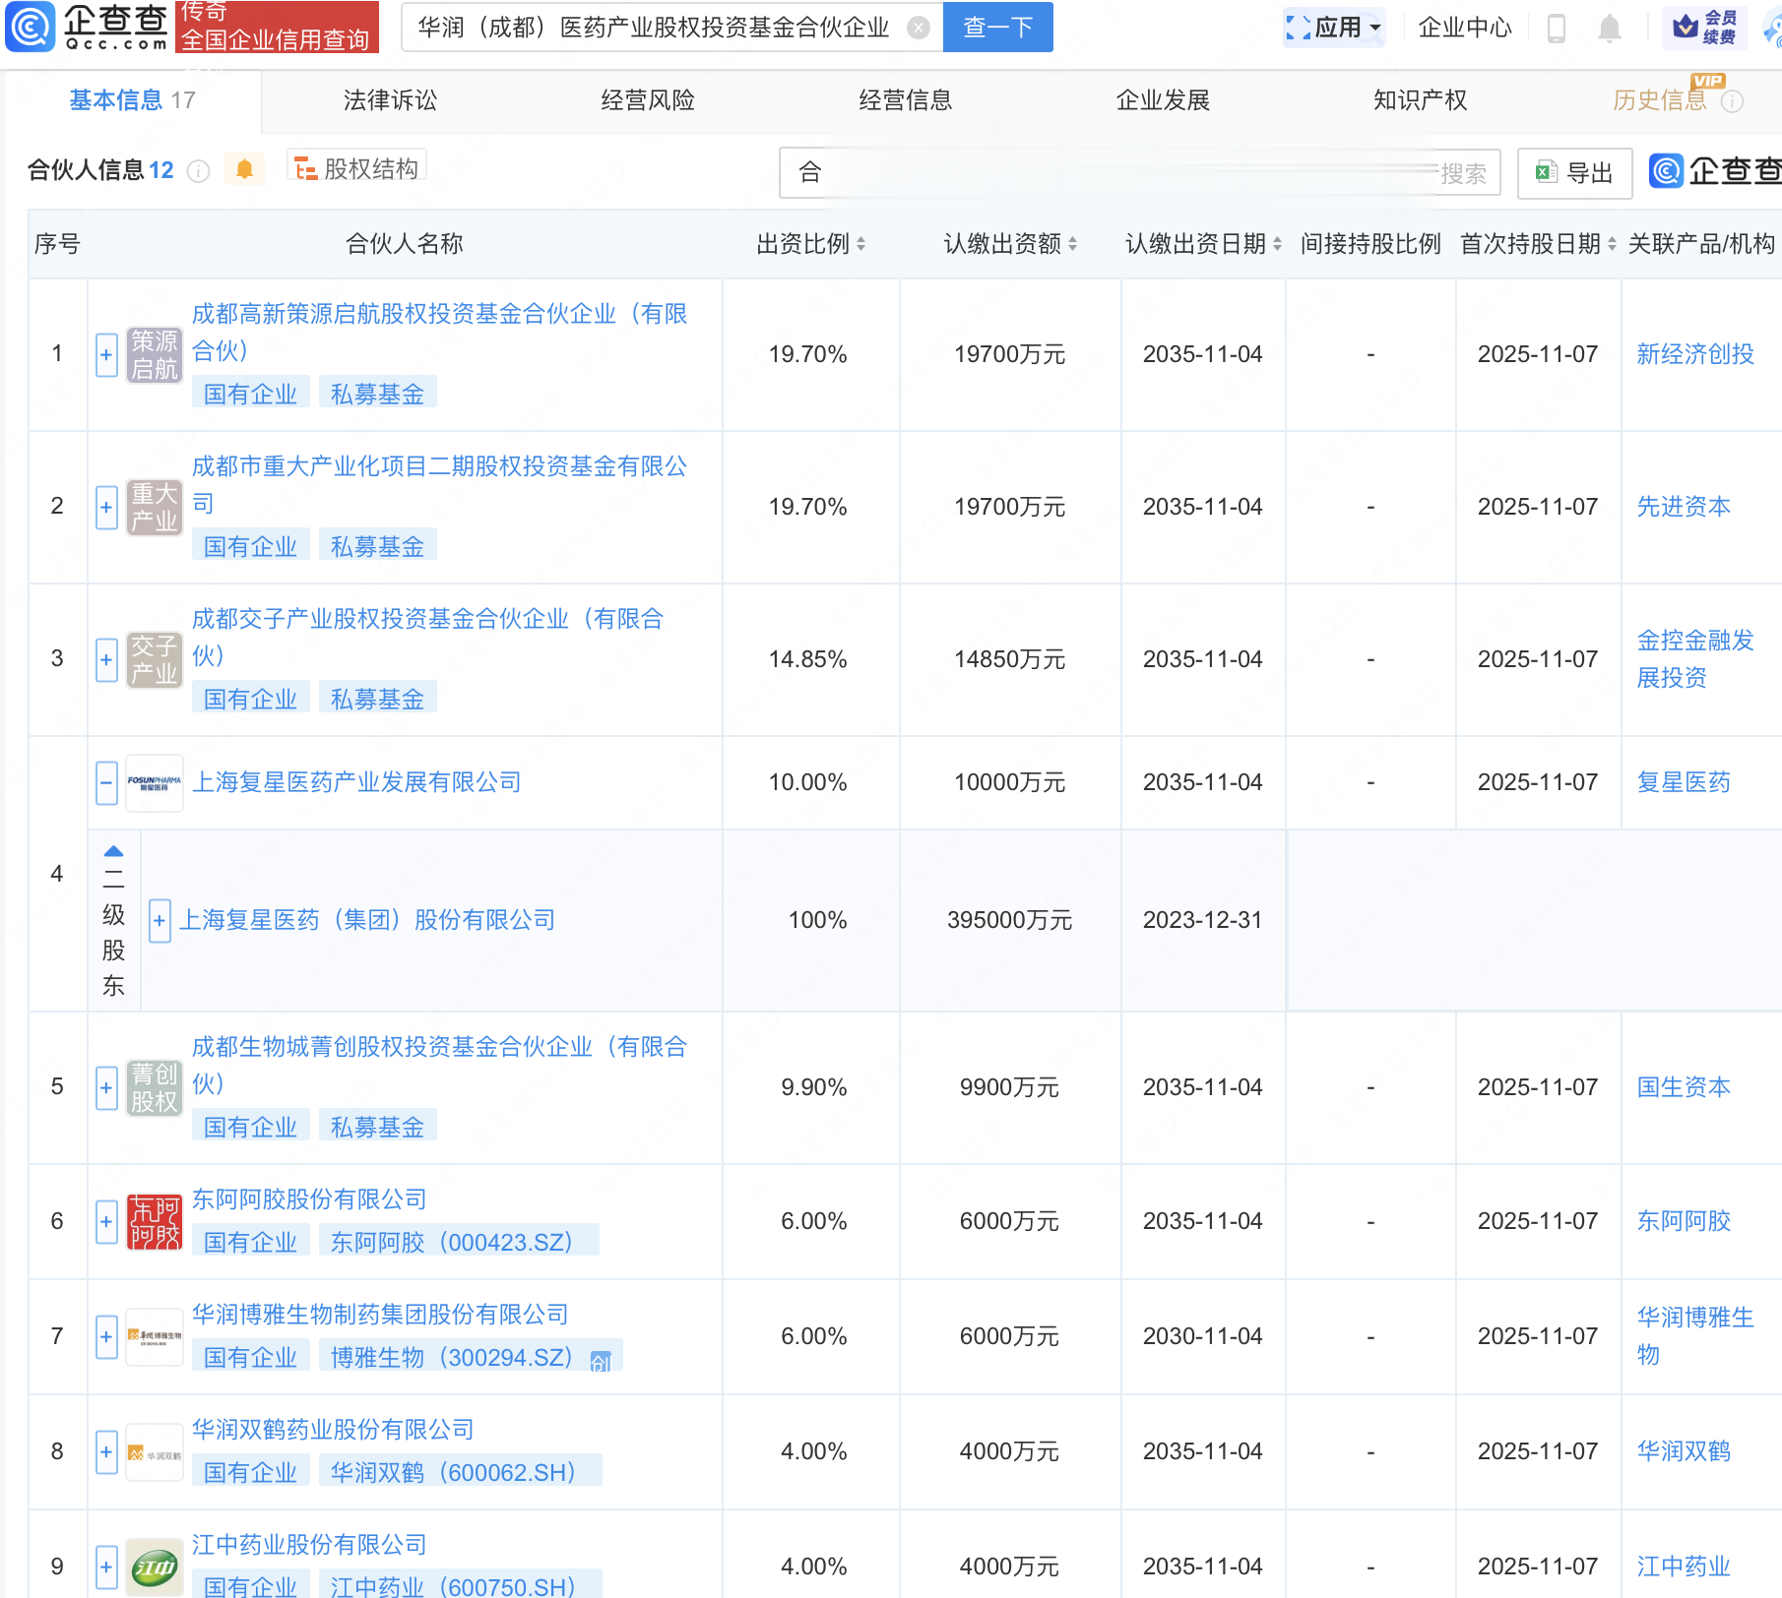Open 上海复星医药产业发展有限公司 link
Screen dimensions: 1782x1598
click(x=356, y=783)
